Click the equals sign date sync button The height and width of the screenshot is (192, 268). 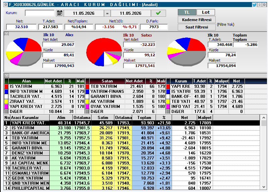pos(107,13)
